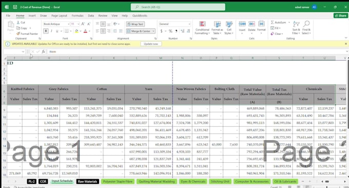Switch to the Page Layout tab
This screenshot has height=188, width=349.
coord(59,15)
